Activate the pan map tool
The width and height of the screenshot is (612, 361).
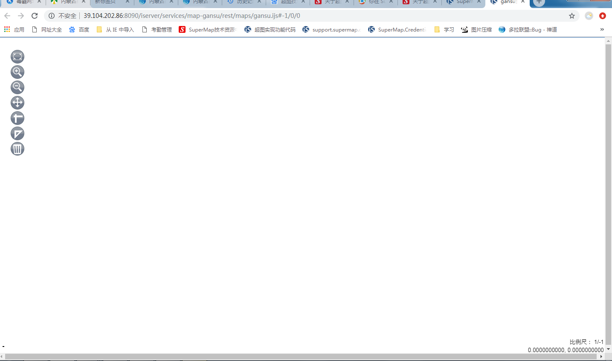pyautogui.click(x=17, y=103)
